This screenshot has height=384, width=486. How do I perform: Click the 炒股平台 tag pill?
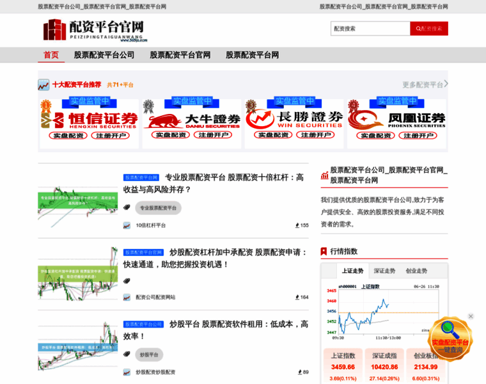coord(149,355)
